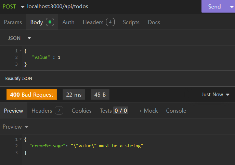Click the 400 Bad Request status badge
Image resolution: width=235 pixels, height=165 pixels.
point(31,95)
